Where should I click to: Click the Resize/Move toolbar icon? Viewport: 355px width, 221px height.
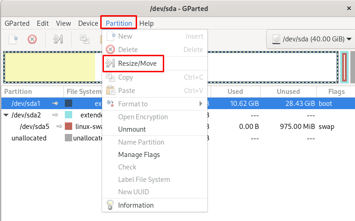tap(58, 39)
